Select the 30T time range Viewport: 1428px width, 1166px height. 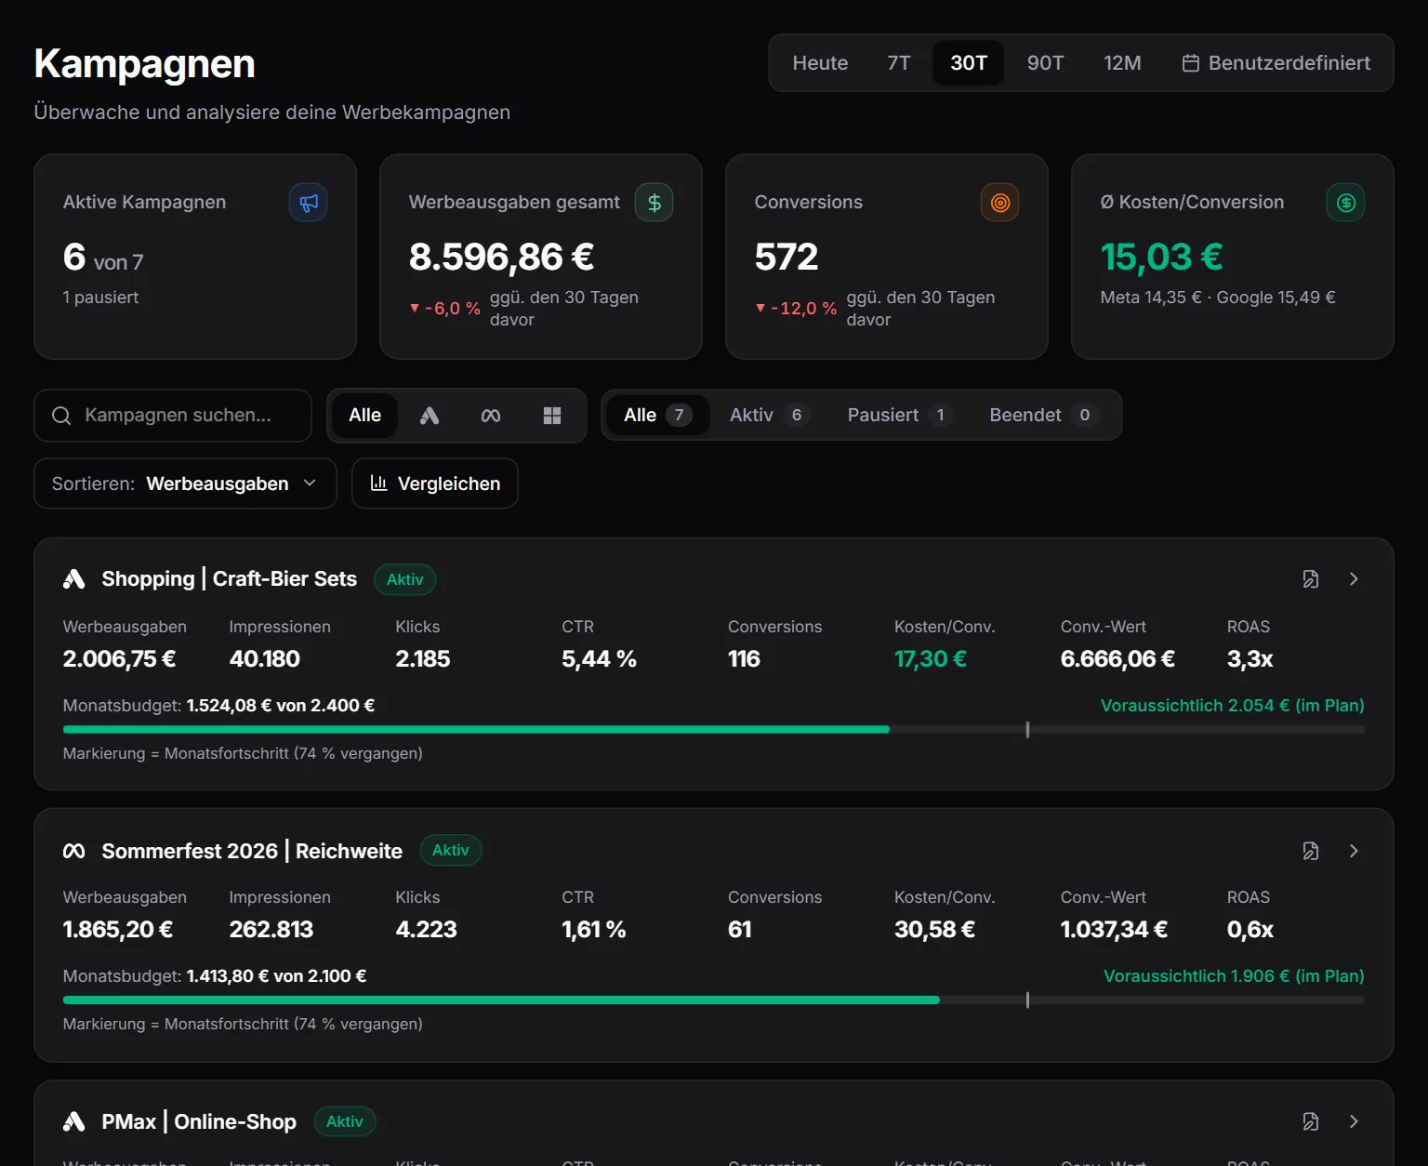click(969, 63)
